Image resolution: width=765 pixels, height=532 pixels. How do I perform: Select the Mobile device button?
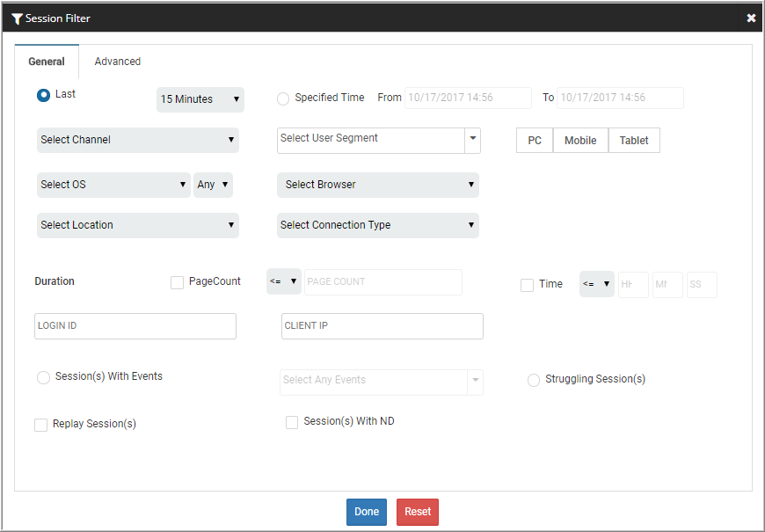(580, 141)
